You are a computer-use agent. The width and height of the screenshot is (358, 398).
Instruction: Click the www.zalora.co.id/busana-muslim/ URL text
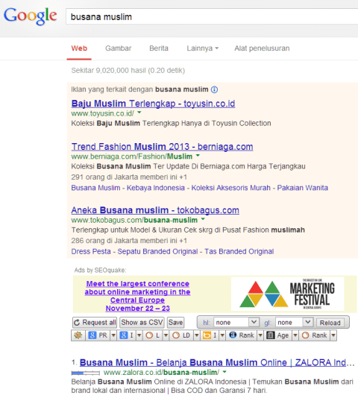click(161, 373)
